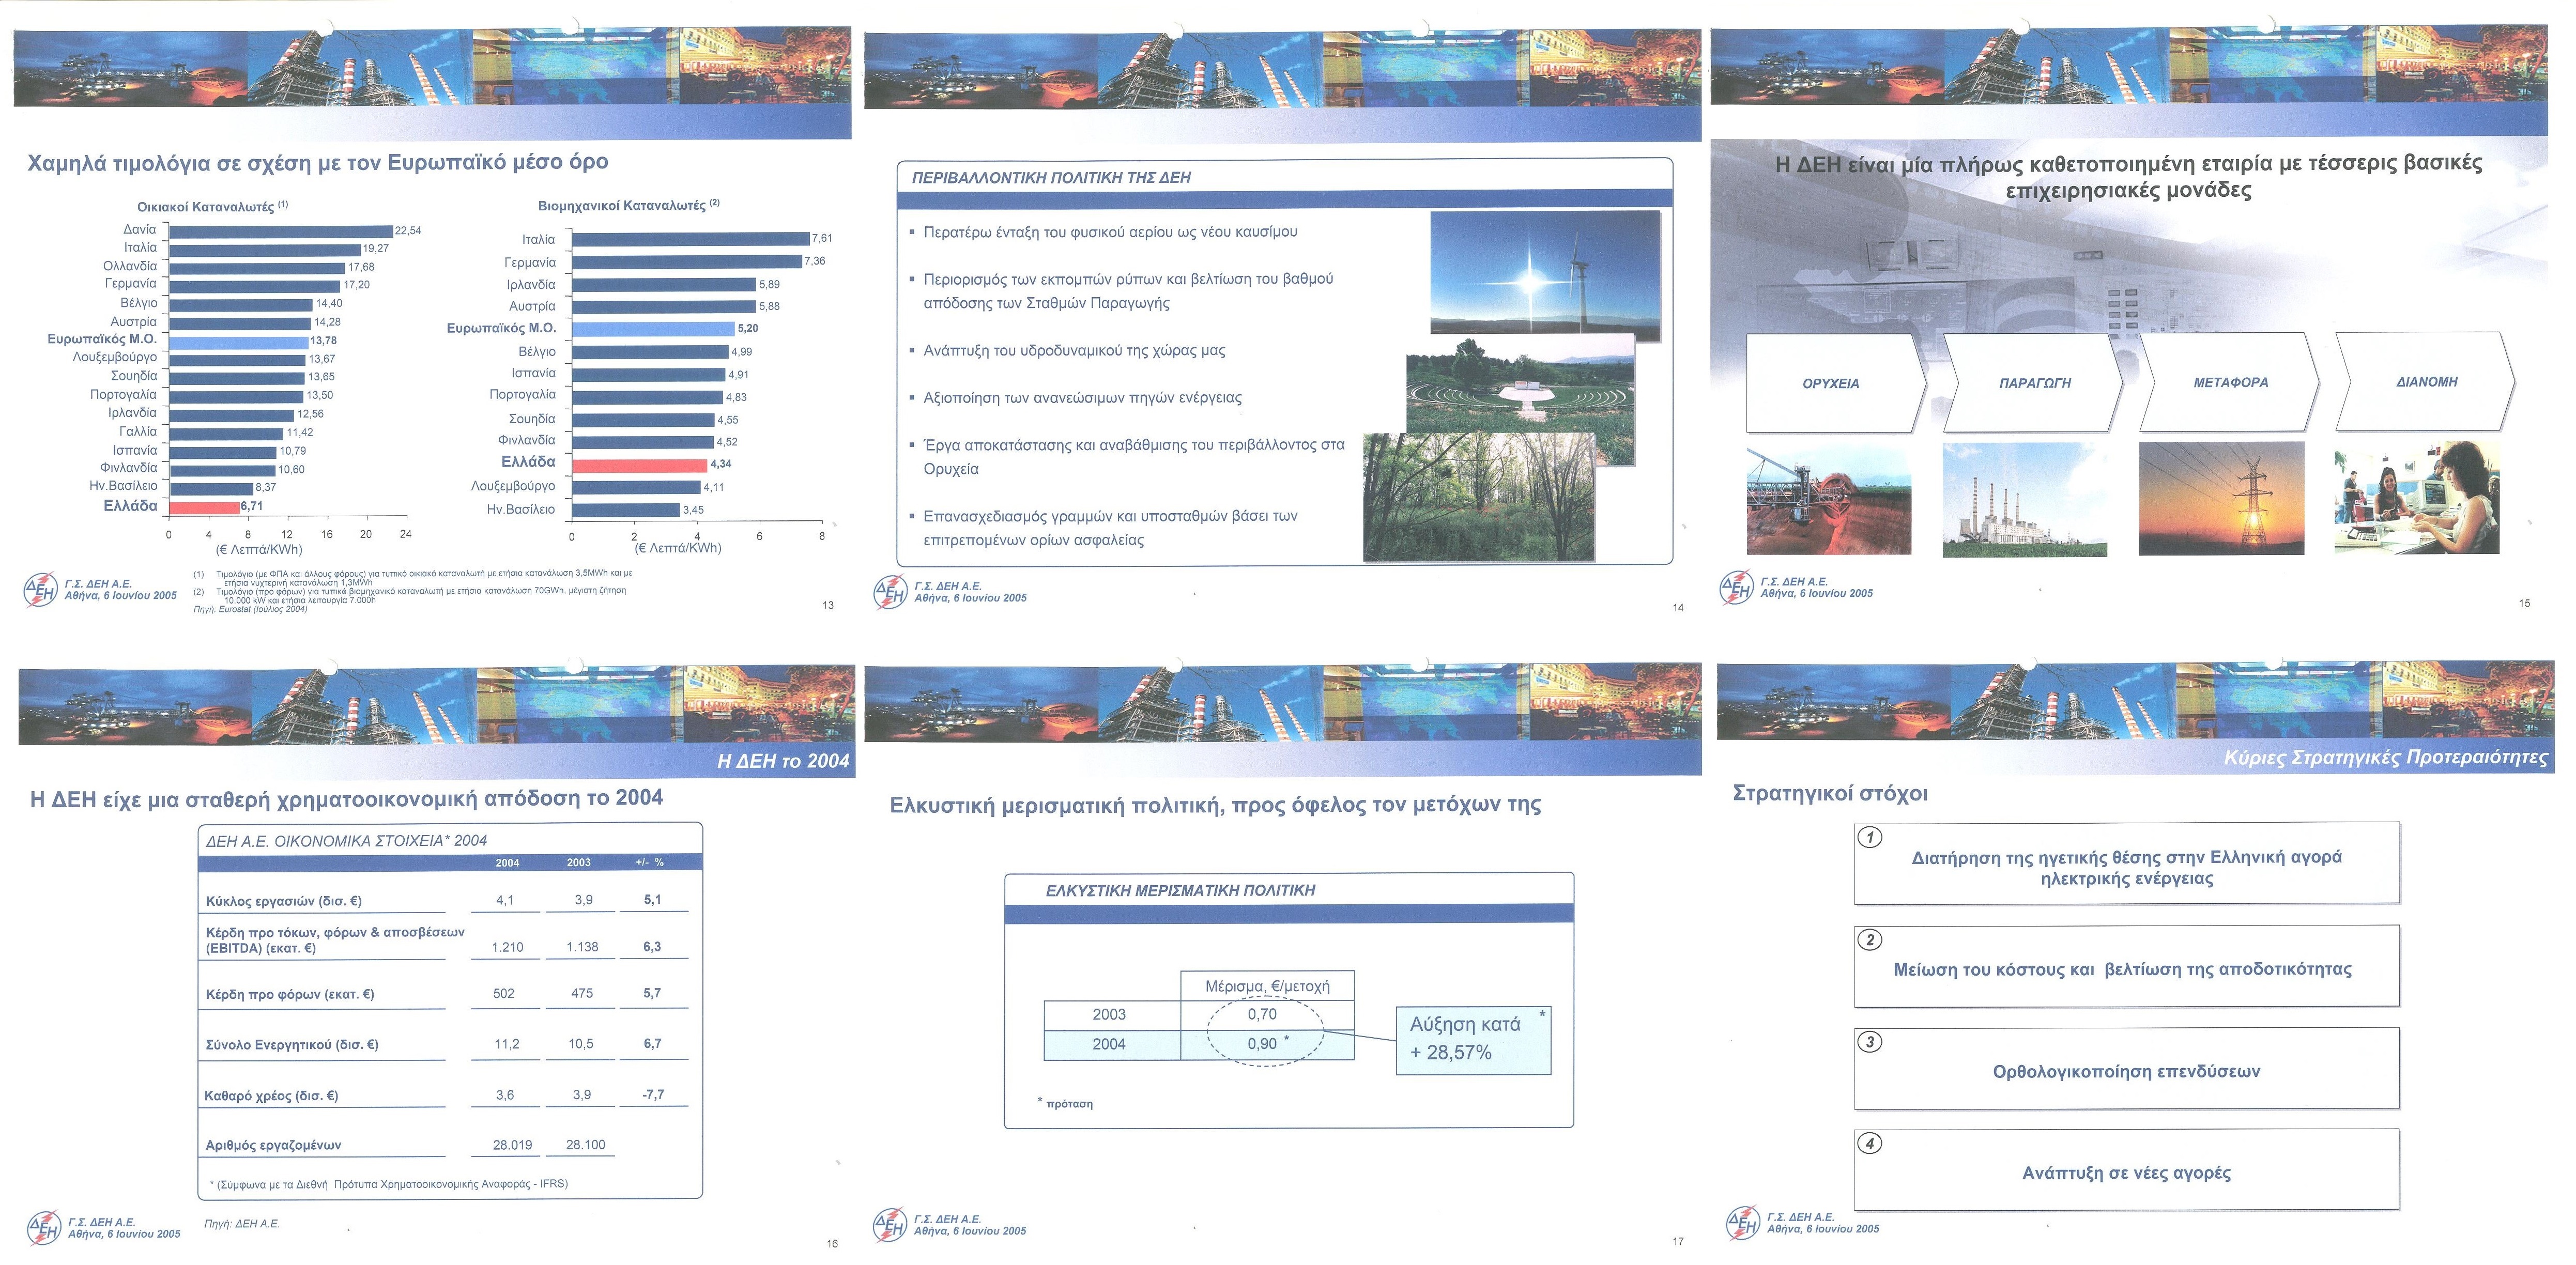Click the 'Αξιοποίηση των ανανεώσιμων πηγών ενέργειας' bullet

click(x=1082, y=398)
